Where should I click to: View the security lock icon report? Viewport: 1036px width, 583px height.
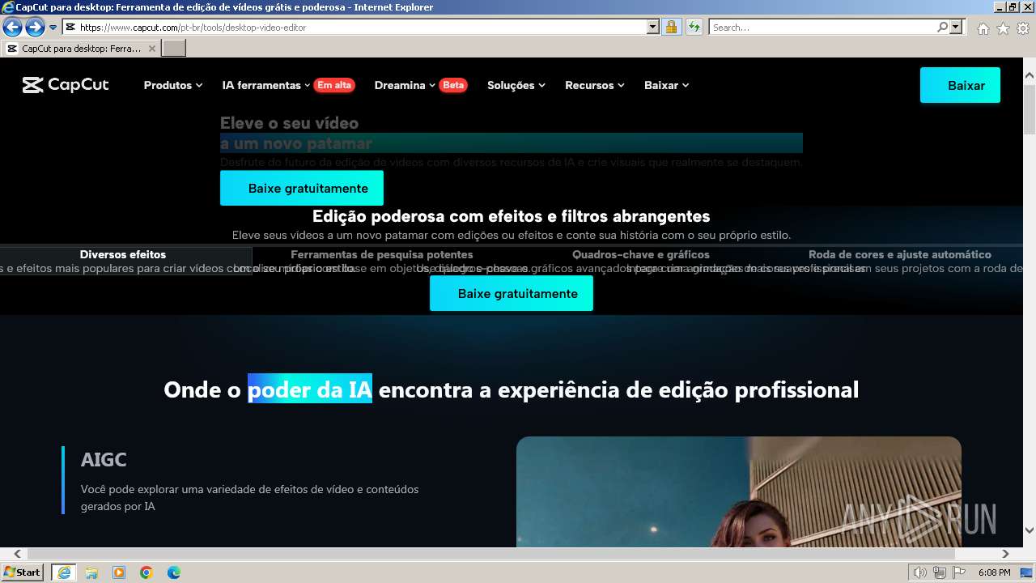[671, 28]
